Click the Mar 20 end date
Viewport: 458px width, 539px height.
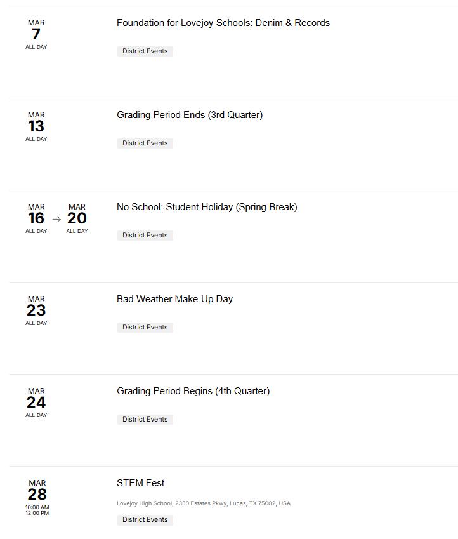(x=77, y=218)
